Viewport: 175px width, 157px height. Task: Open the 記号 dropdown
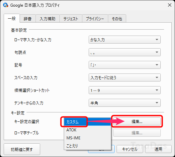coord(125,65)
